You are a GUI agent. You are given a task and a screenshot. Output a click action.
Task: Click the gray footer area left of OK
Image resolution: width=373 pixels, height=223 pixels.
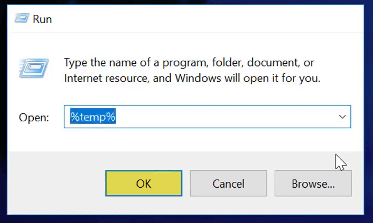click(56, 183)
